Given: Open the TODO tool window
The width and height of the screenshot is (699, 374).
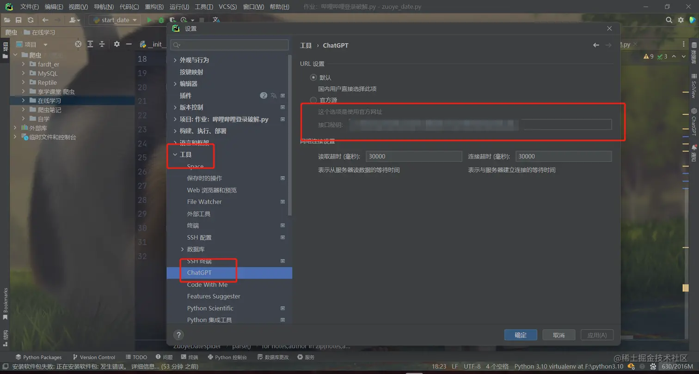Looking at the screenshot, I should click(136, 357).
